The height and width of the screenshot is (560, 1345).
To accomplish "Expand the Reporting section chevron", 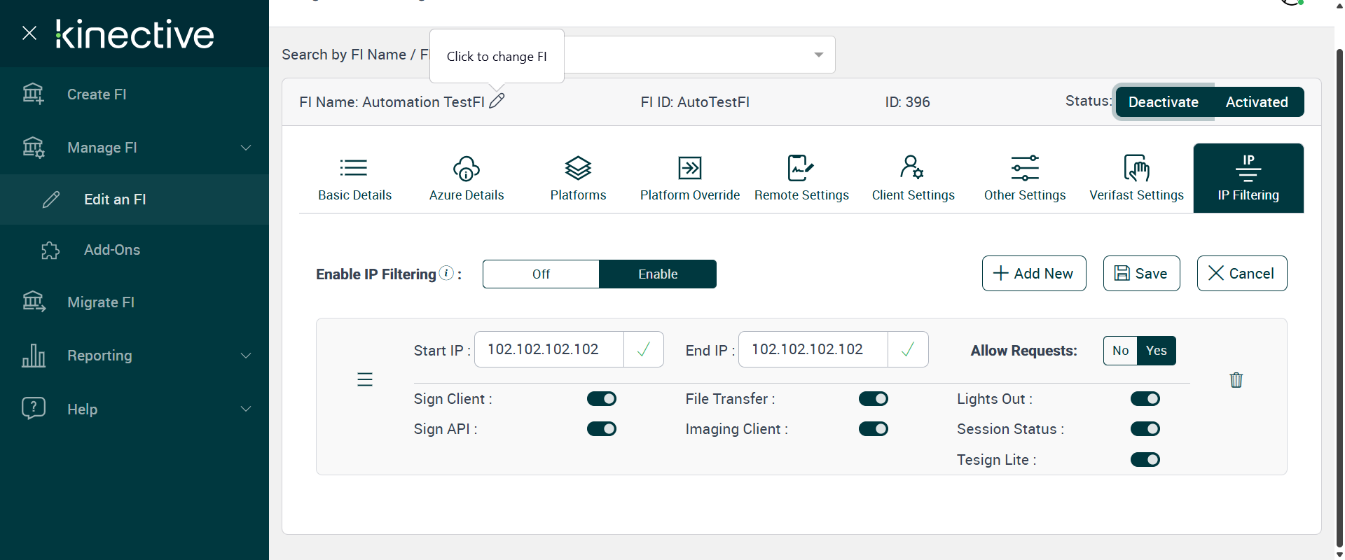I will tap(246, 356).
